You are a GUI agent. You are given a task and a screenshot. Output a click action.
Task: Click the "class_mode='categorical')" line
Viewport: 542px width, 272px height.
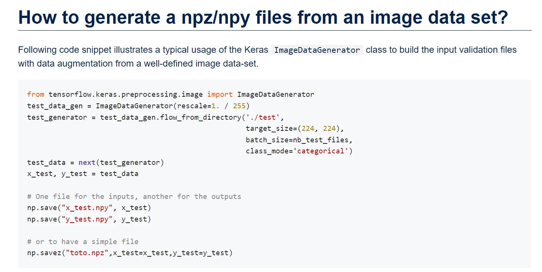(299, 151)
